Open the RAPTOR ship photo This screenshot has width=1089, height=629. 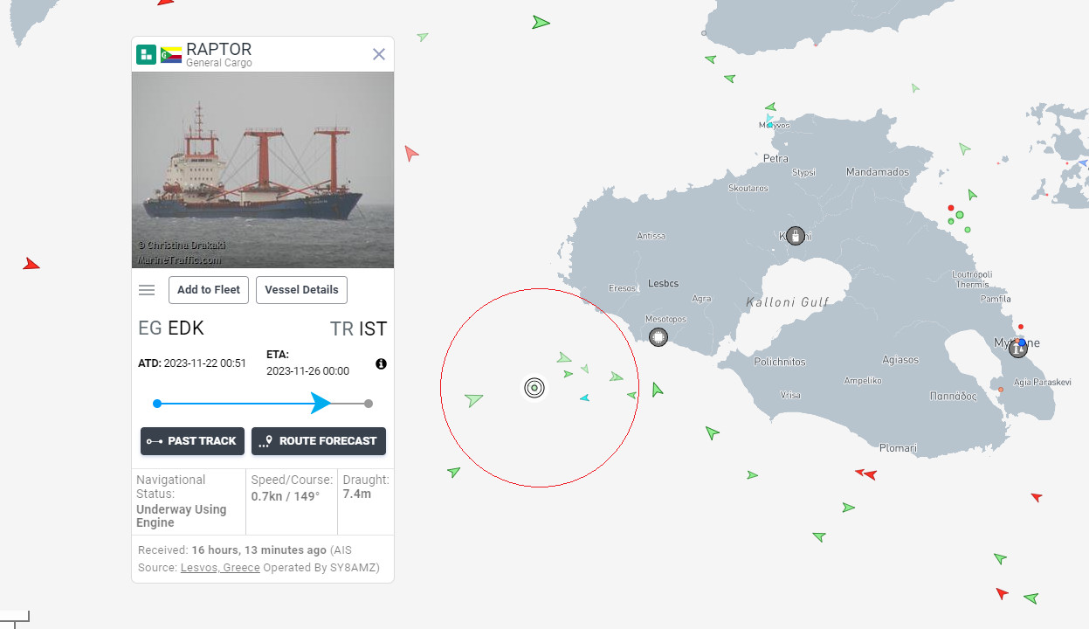click(263, 169)
